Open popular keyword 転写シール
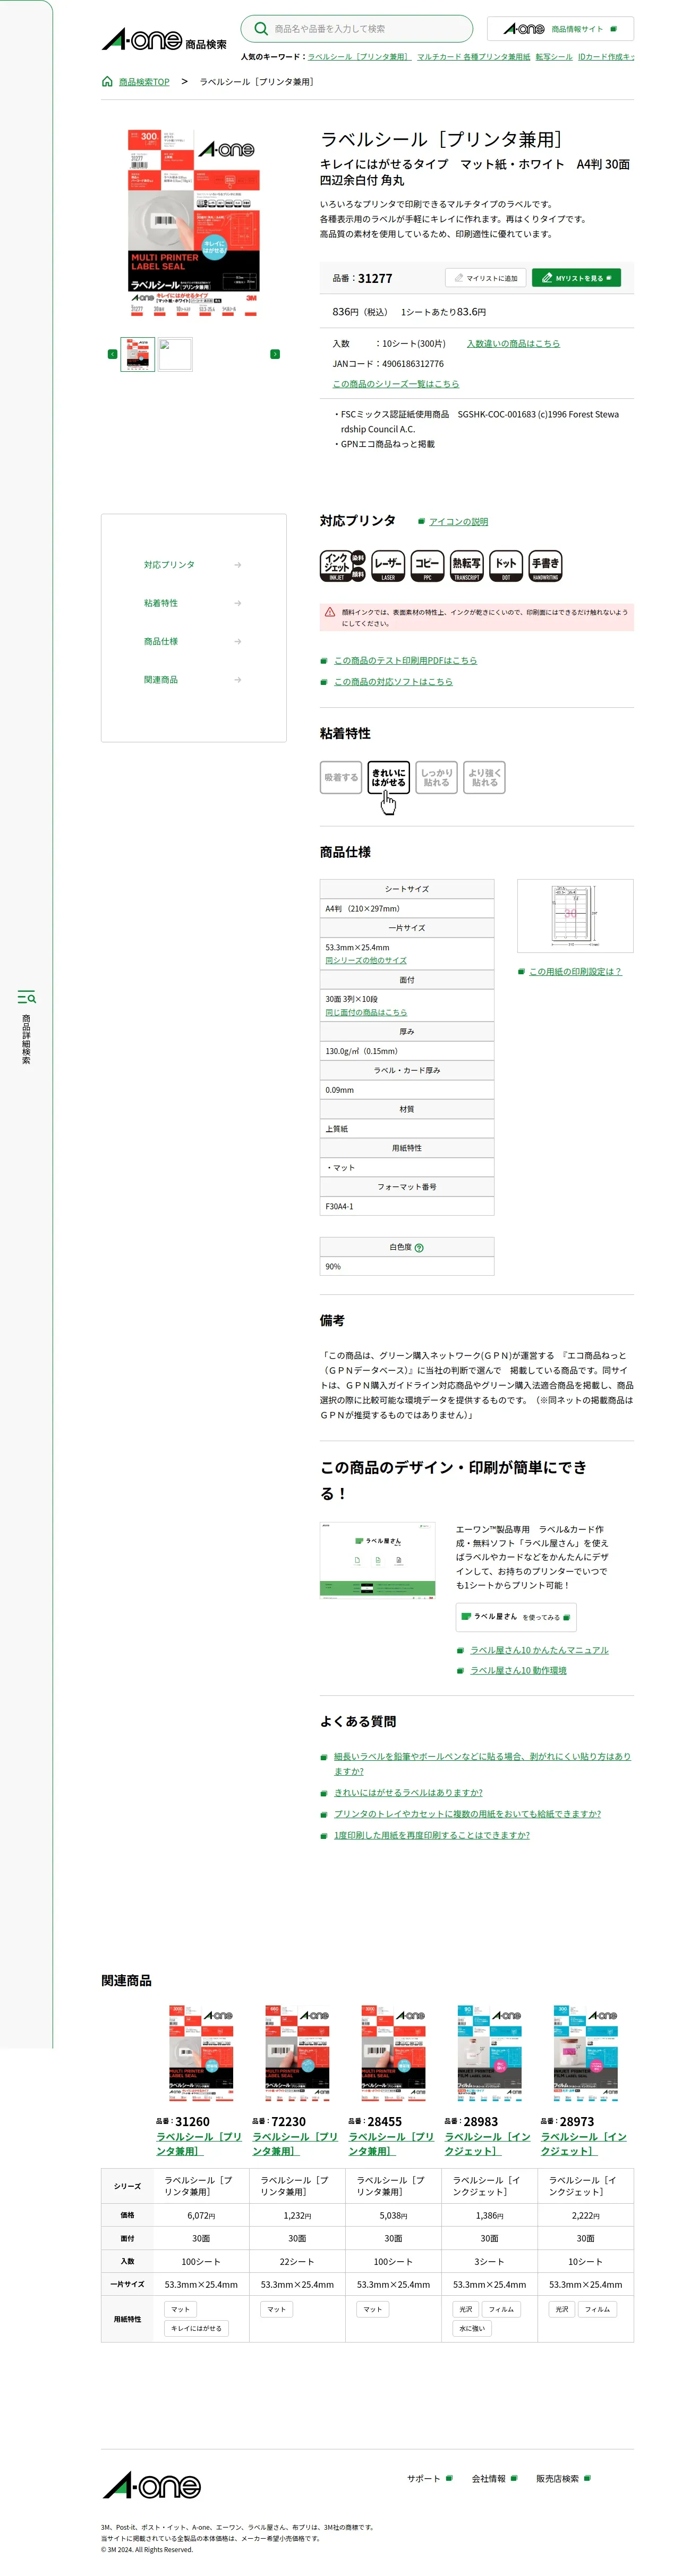Screen dimensions: 682x2576 pyautogui.click(x=553, y=57)
